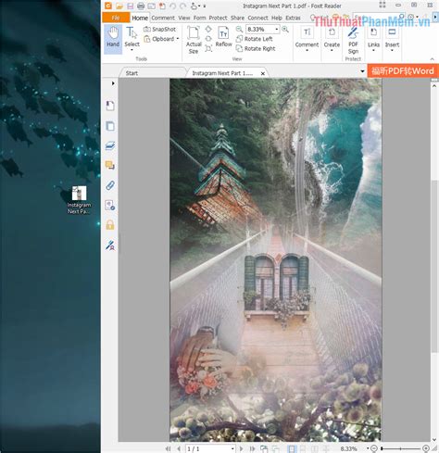Click Rotate Right
Image resolution: width=439 pixels, height=453 pixels.
pos(256,48)
